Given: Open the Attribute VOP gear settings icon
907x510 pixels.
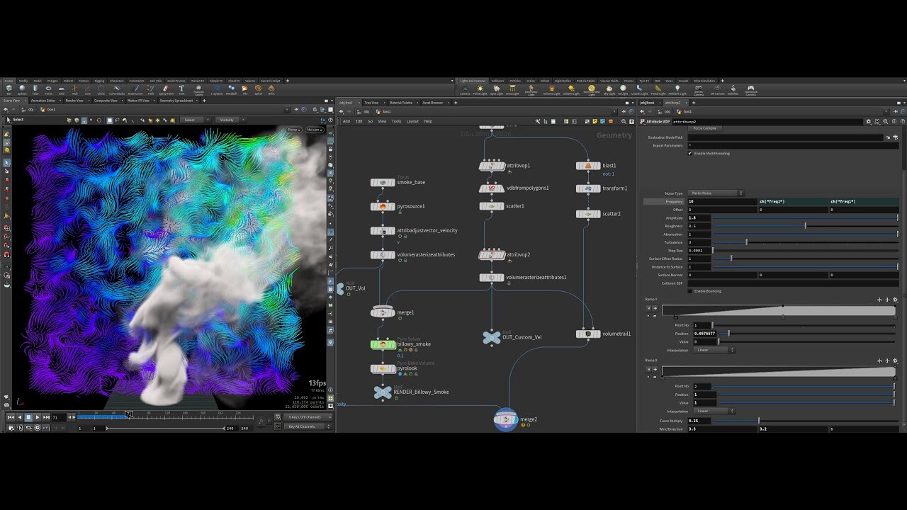Looking at the screenshot, I should tap(869, 122).
